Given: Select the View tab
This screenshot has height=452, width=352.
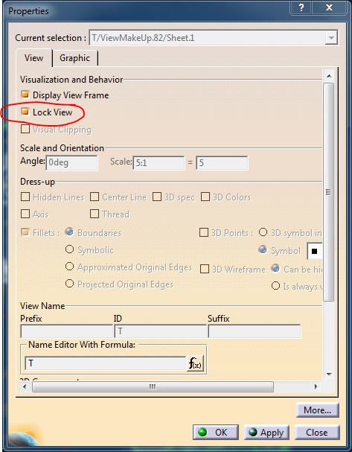Looking at the screenshot, I should tap(33, 58).
